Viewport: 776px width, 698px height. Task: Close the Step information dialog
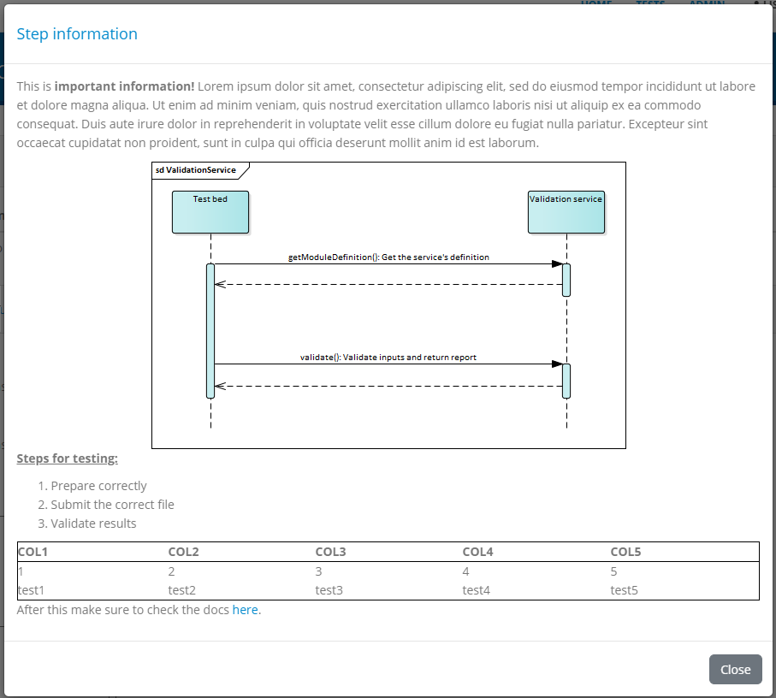735,669
